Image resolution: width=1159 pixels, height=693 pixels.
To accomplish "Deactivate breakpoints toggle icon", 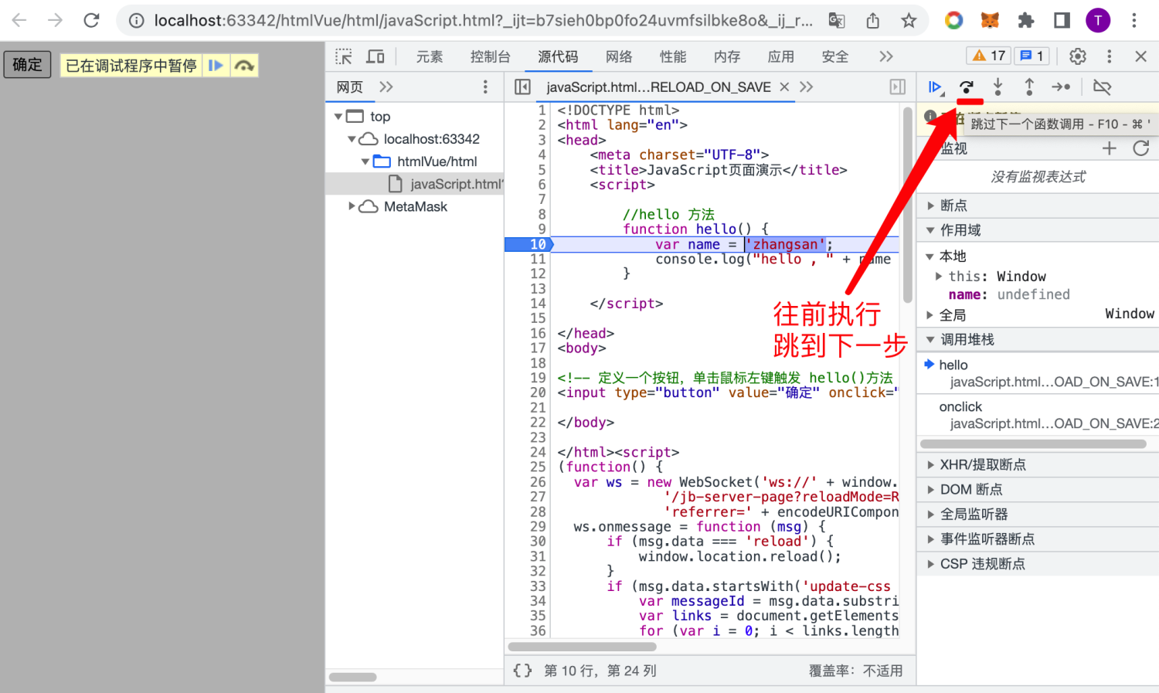I will pos(1103,87).
